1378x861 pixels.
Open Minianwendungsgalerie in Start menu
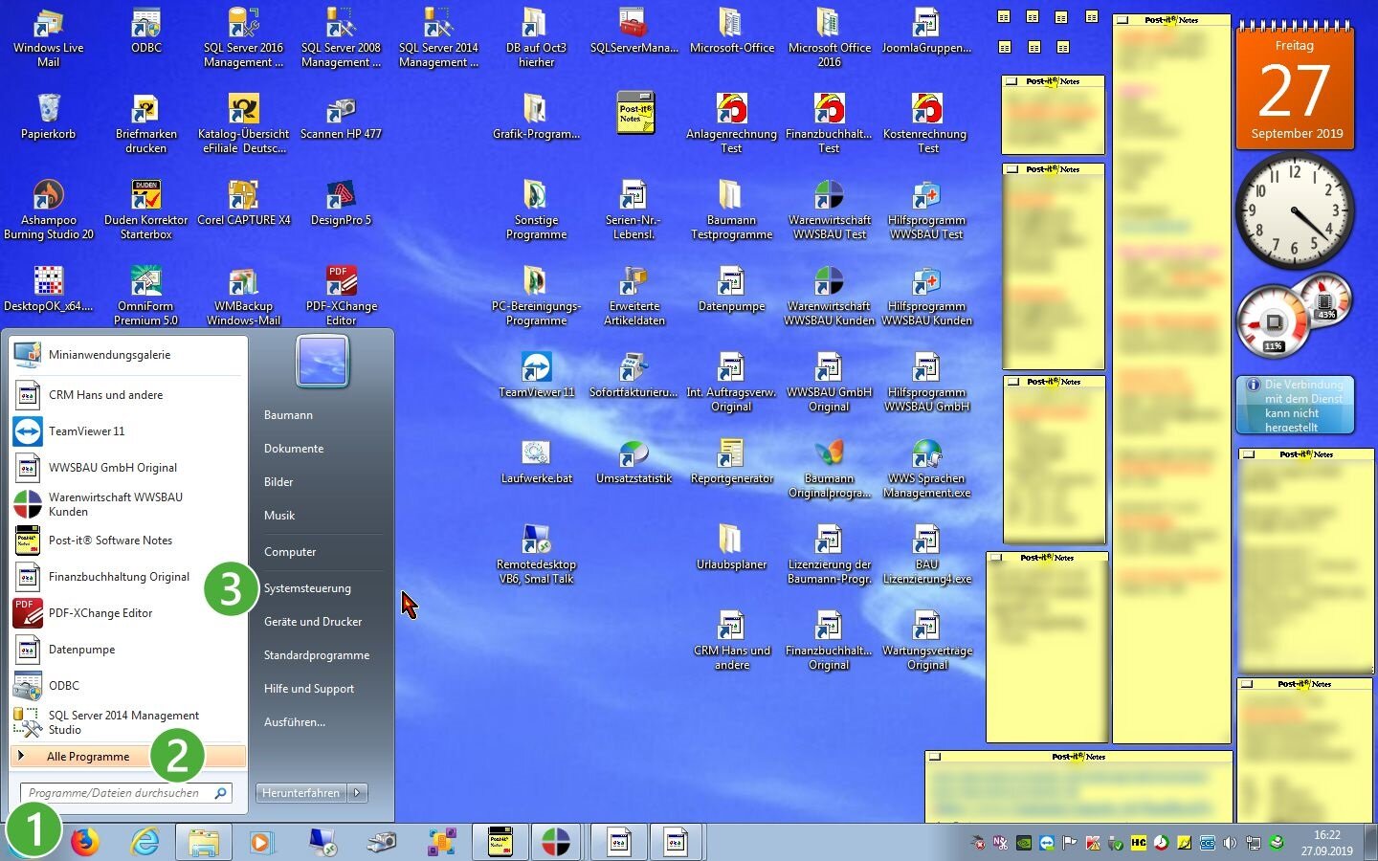coord(128,355)
